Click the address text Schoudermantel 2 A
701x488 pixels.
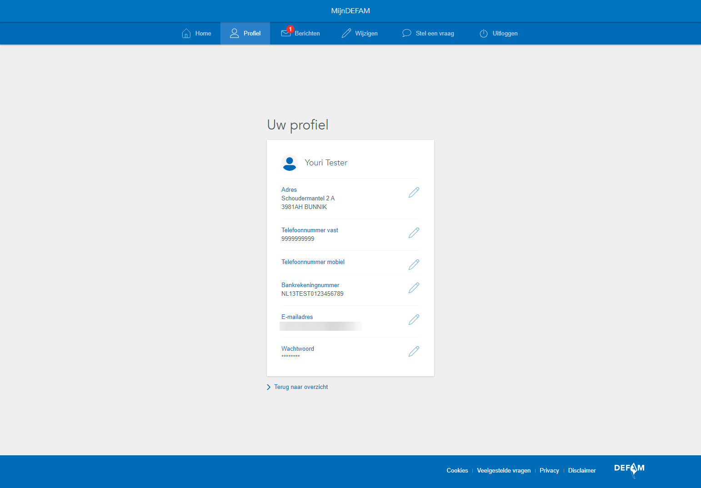(x=308, y=199)
